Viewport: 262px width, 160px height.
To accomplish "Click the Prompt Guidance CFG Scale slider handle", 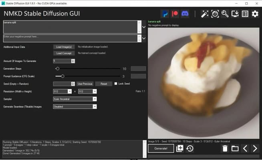I will [x=62, y=76].
